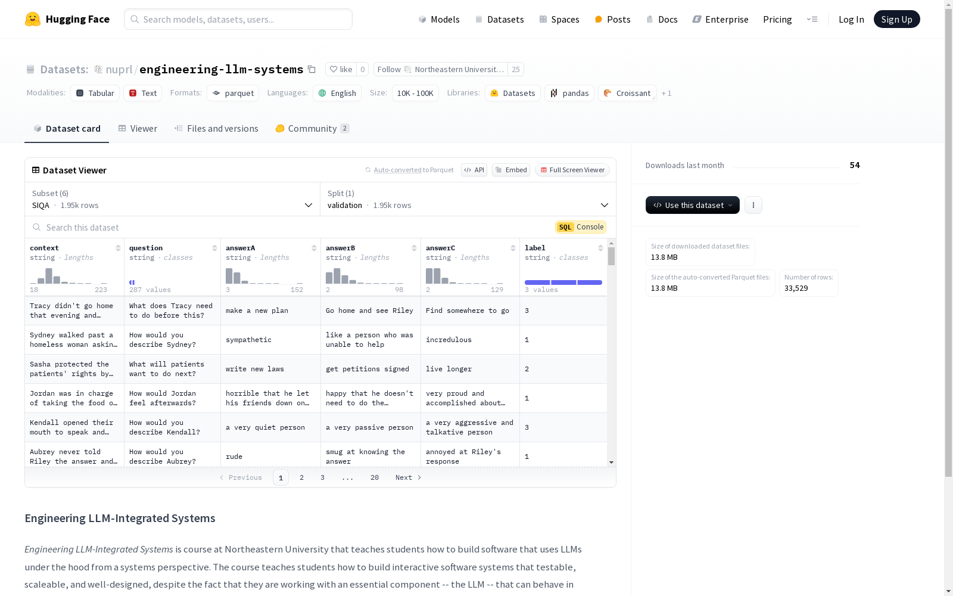Click the label column distribution bar
Viewport: 953px width, 596px height.
point(563,283)
